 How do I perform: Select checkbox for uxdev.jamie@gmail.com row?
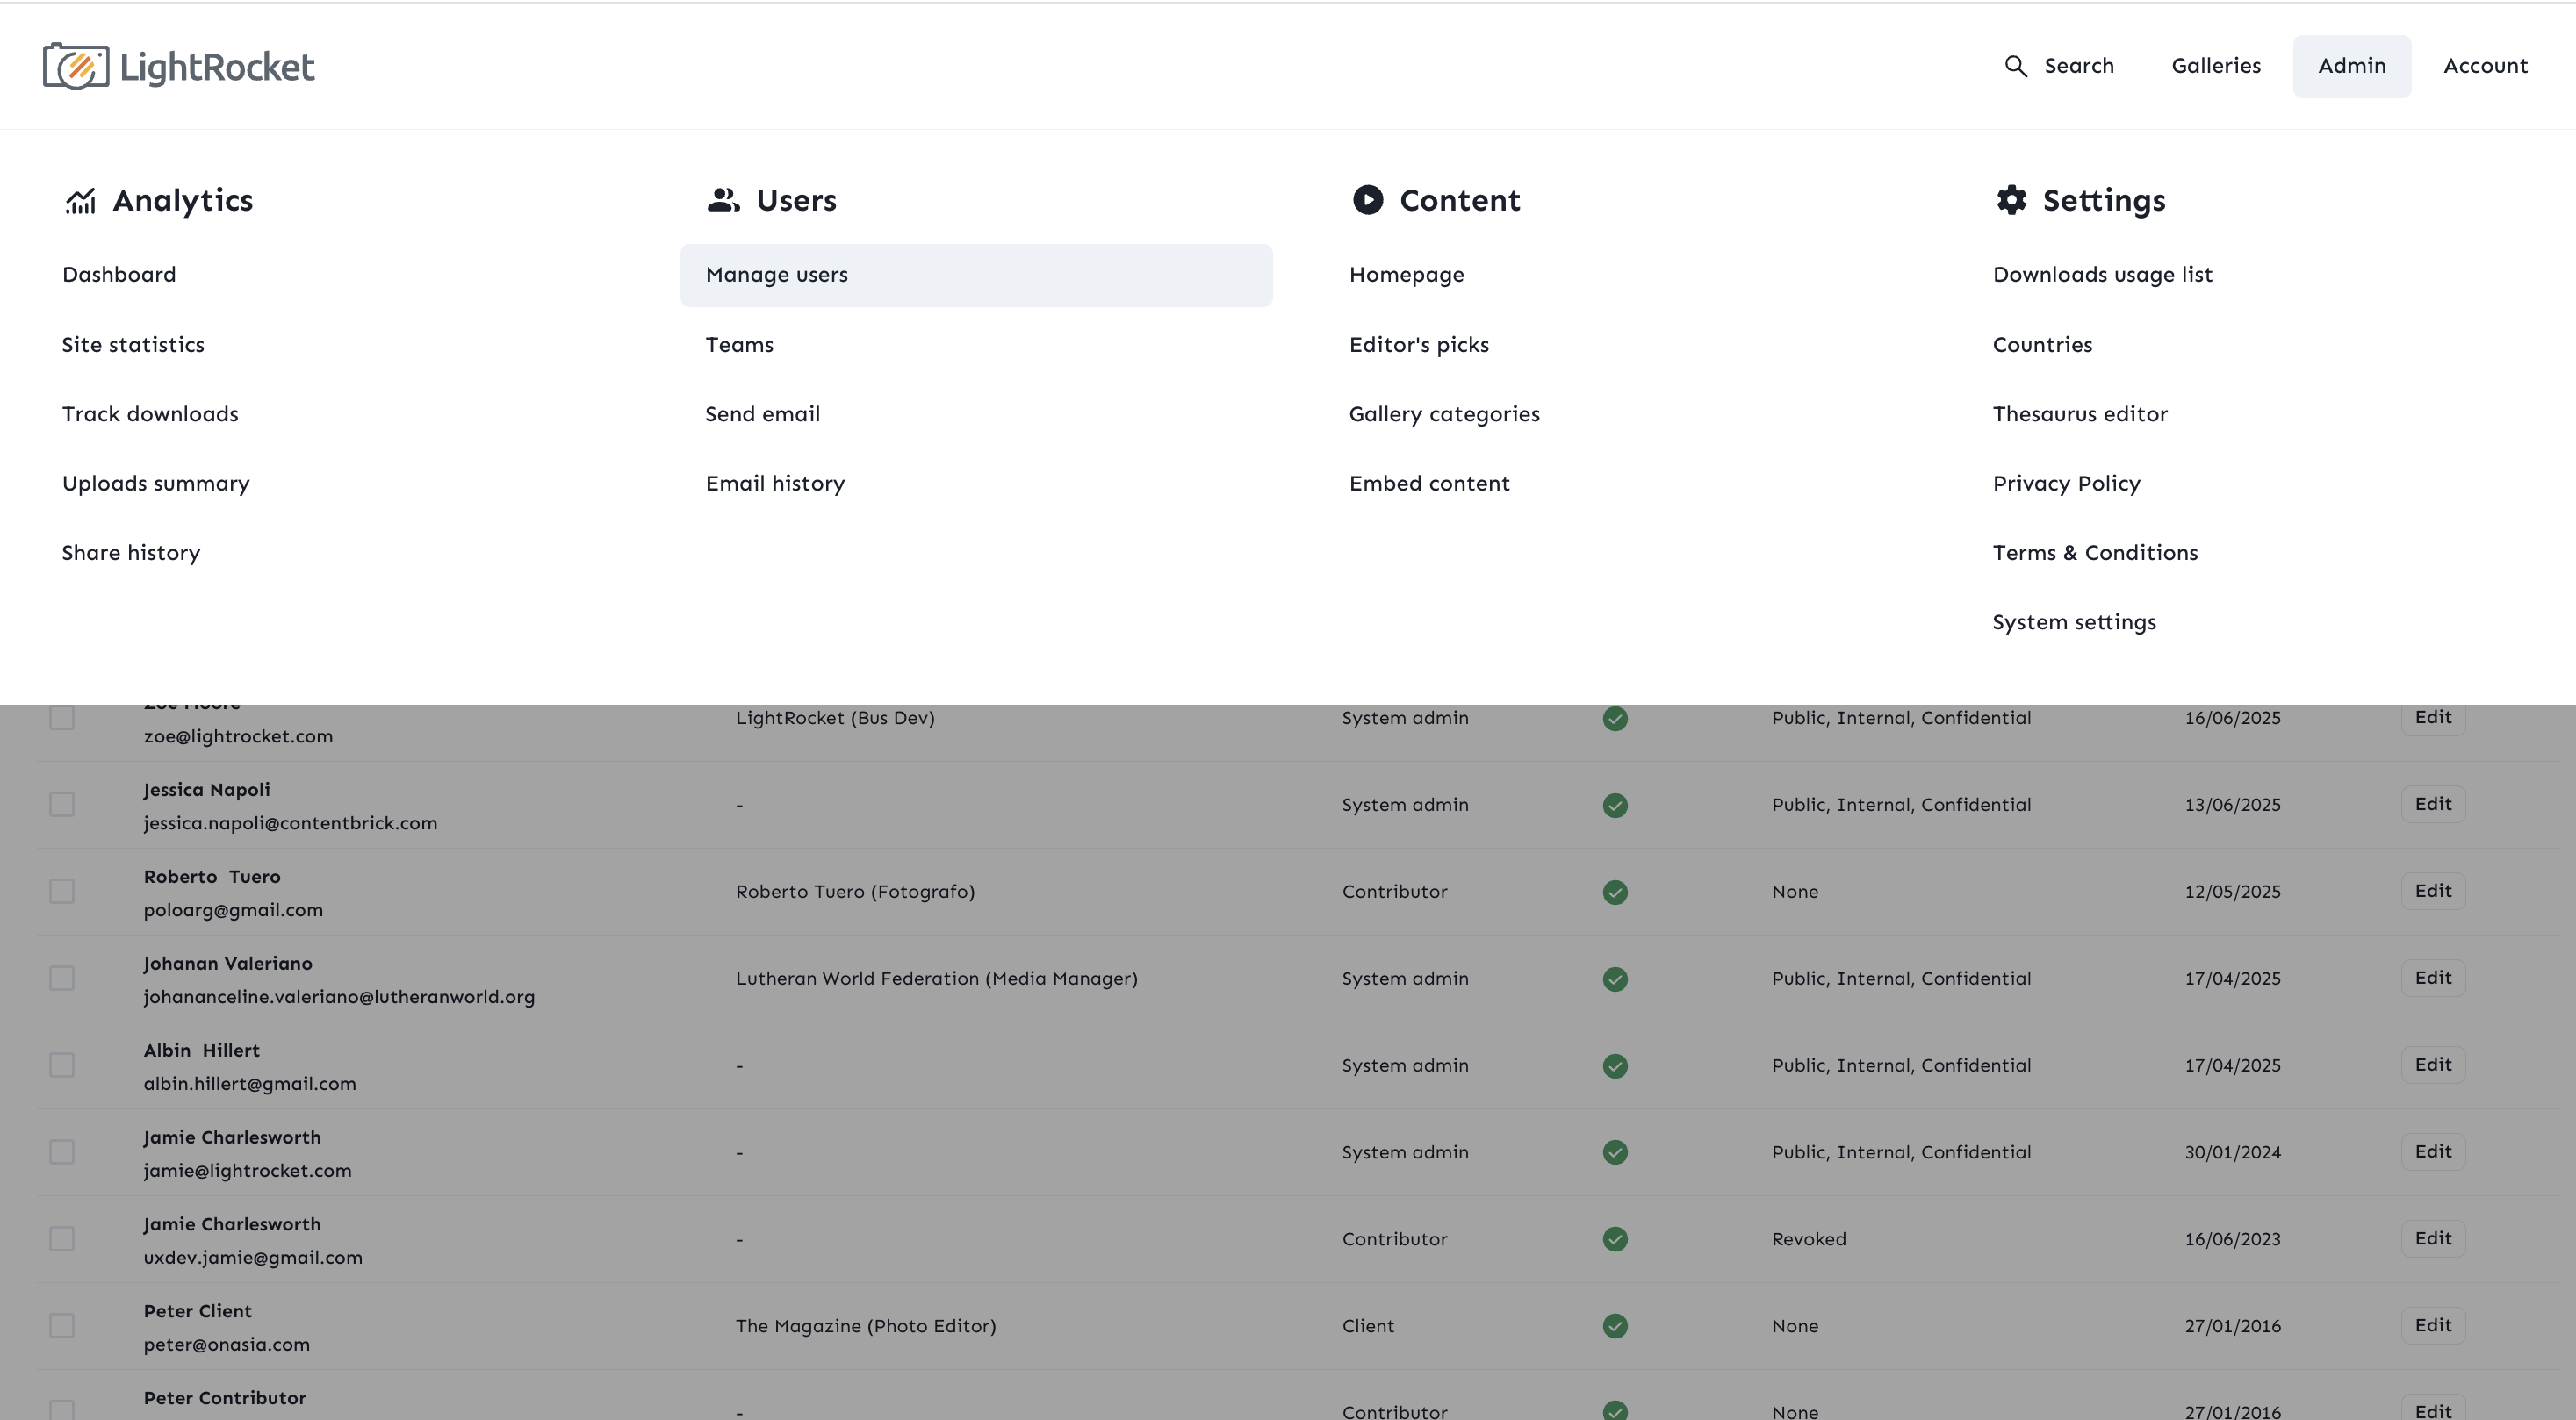click(x=62, y=1239)
